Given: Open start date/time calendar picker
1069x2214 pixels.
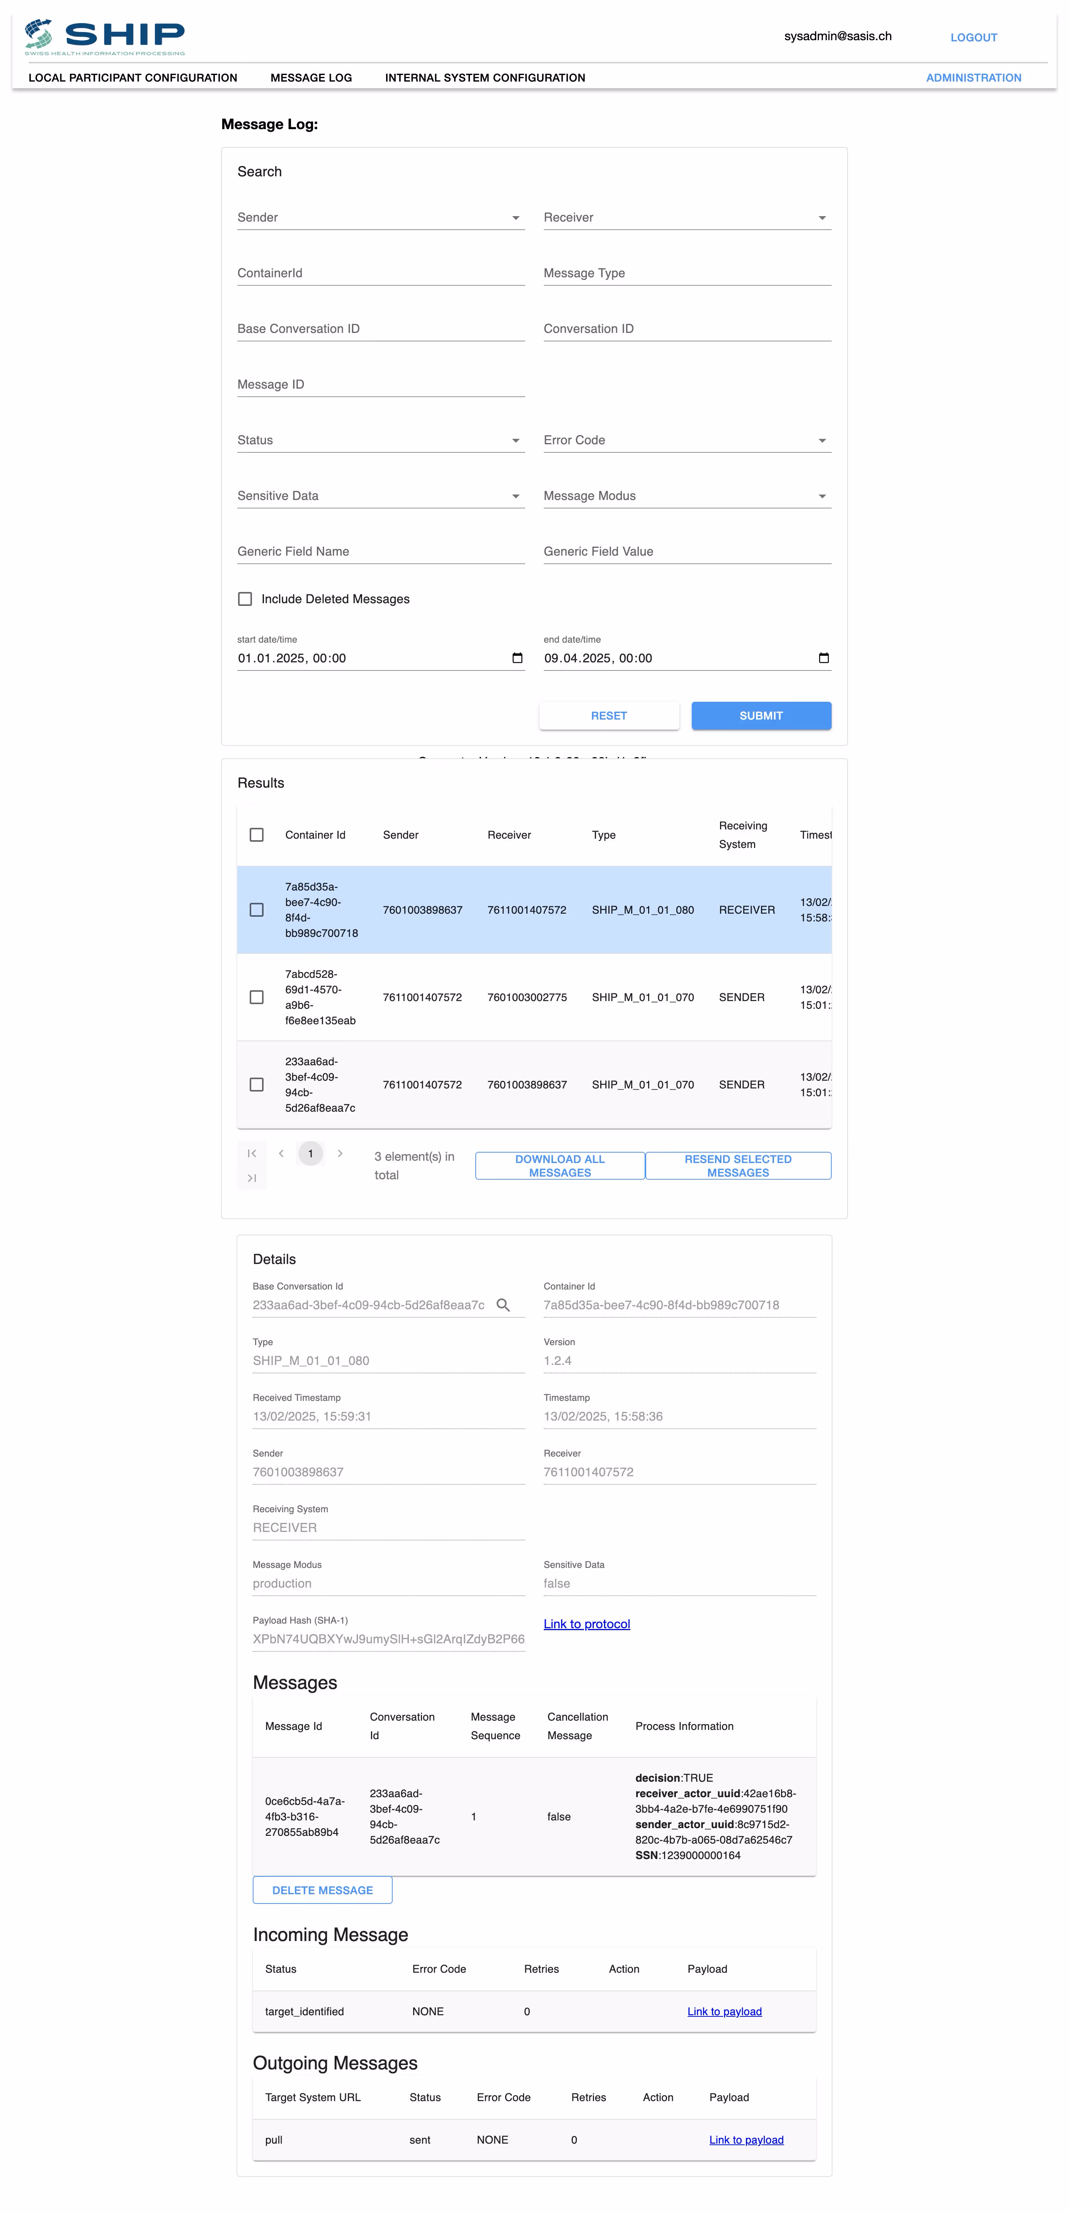Looking at the screenshot, I should point(517,658).
